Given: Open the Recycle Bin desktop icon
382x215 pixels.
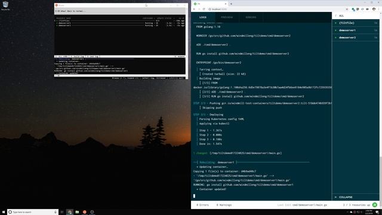Looking at the screenshot, I should 5,5.
